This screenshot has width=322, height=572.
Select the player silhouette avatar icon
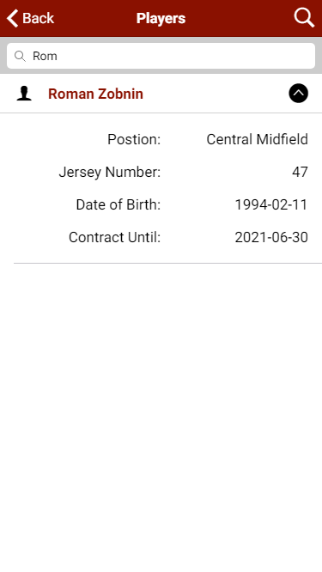tap(24, 94)
